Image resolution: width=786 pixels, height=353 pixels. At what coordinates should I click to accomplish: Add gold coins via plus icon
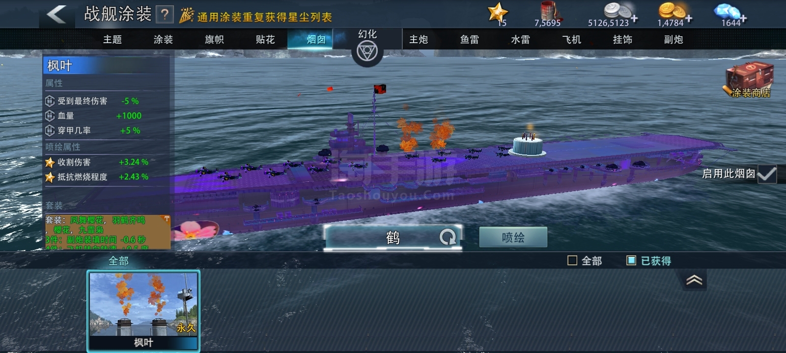pyautogui.click(x=689, y=19)
